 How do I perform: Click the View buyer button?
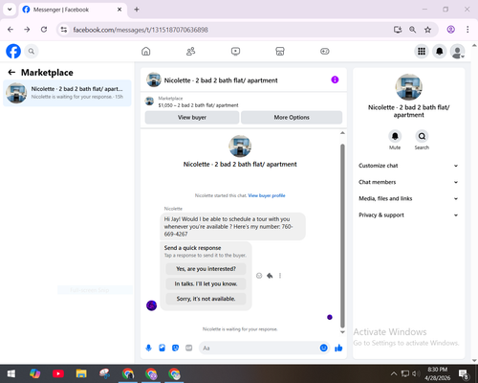coord(192,118)
